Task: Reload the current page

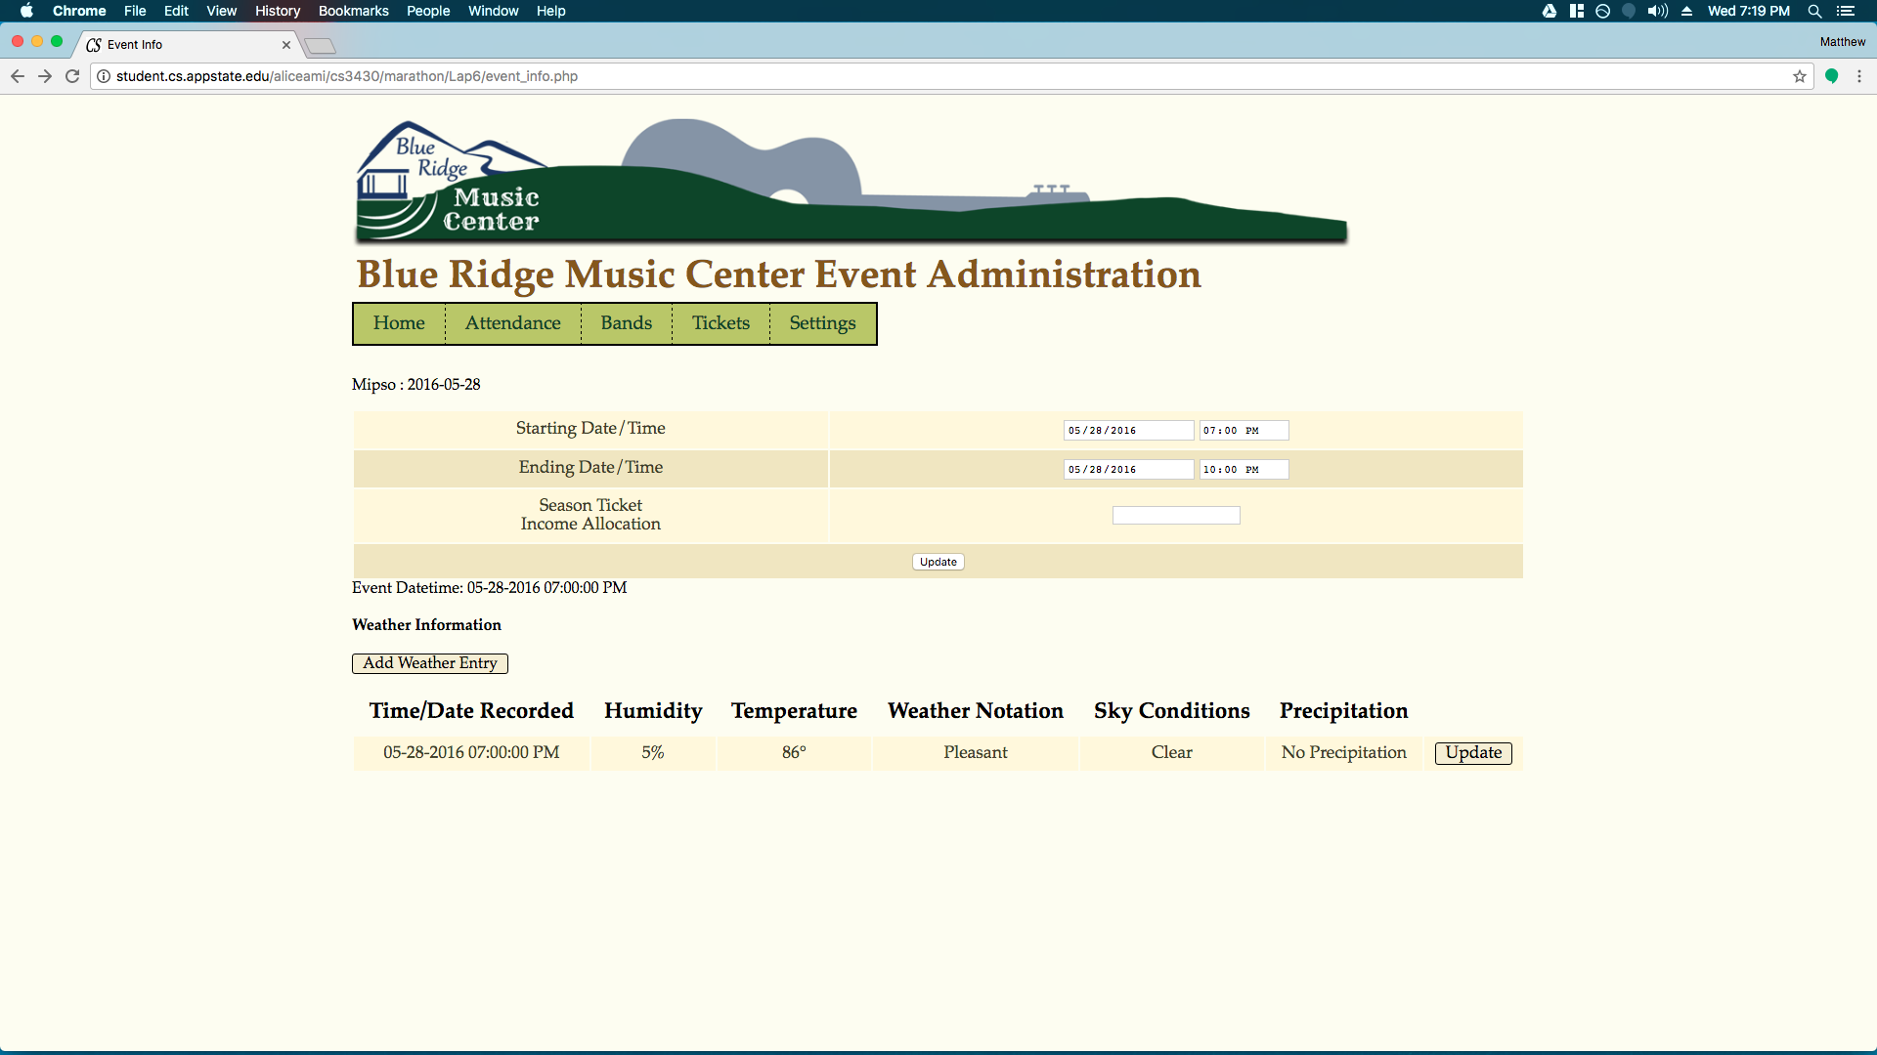Action: click(x=72, y=76)
